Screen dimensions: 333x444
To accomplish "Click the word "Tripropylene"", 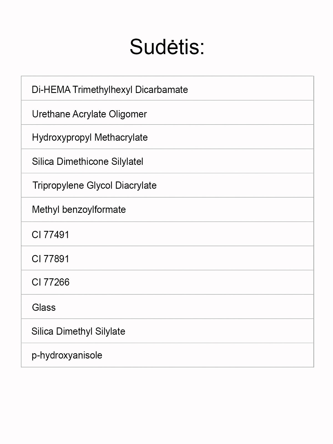I will [58, 185].
